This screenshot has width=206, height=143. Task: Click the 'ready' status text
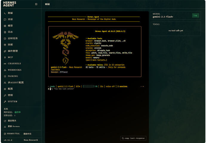click(x=52, y=87)
